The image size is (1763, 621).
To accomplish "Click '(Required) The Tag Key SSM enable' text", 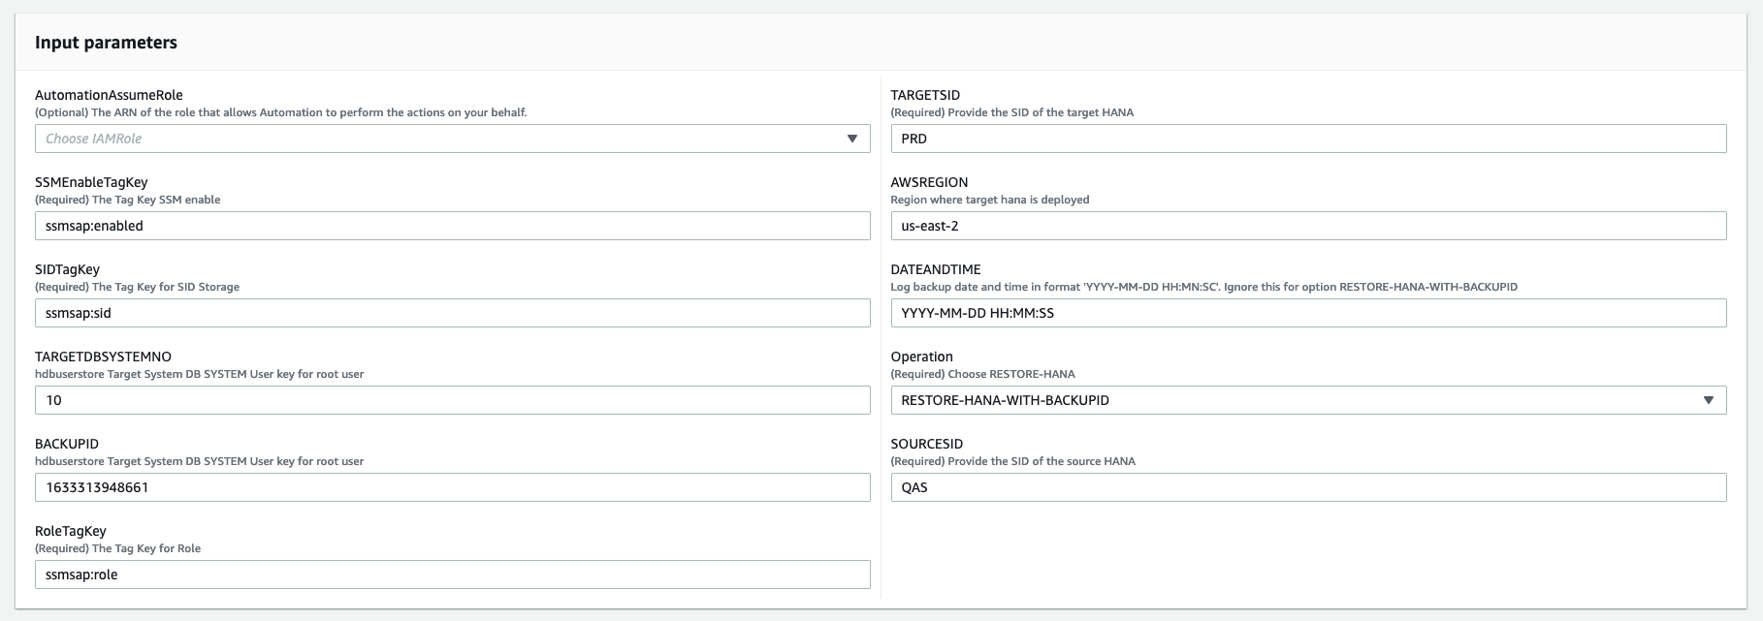I will click(x=128, y=200).
